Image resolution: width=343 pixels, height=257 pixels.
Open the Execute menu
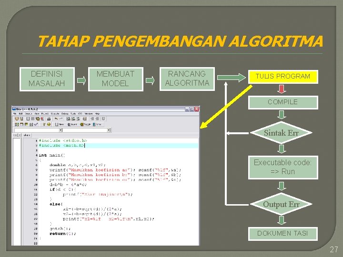(x=55, y=114)
